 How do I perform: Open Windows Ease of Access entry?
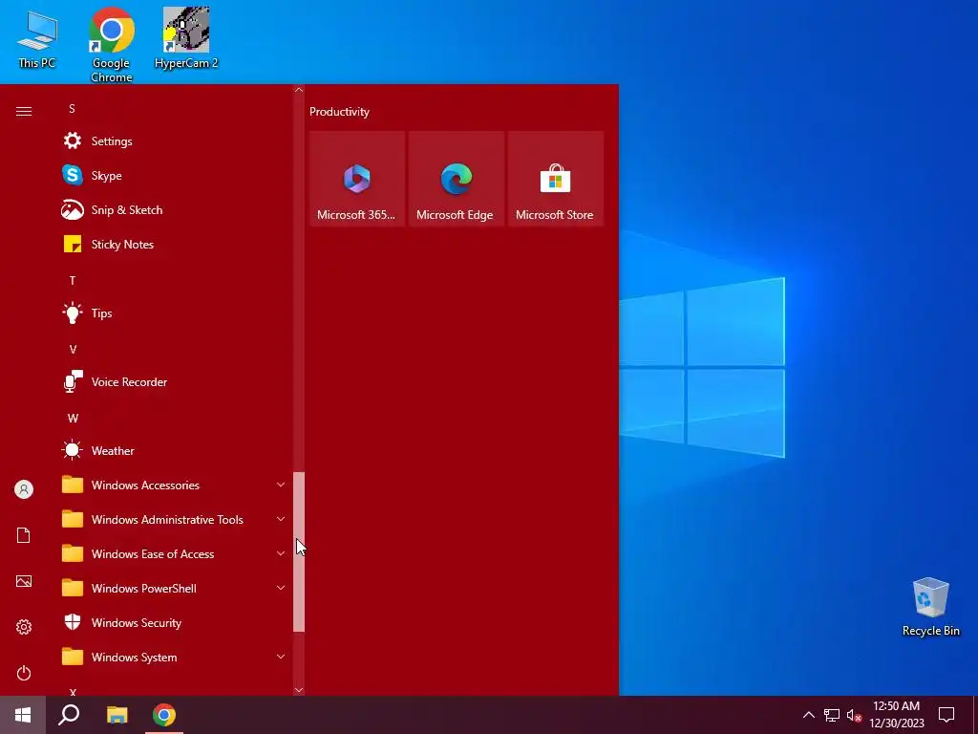pyautogui.click(x=174, y=553)
